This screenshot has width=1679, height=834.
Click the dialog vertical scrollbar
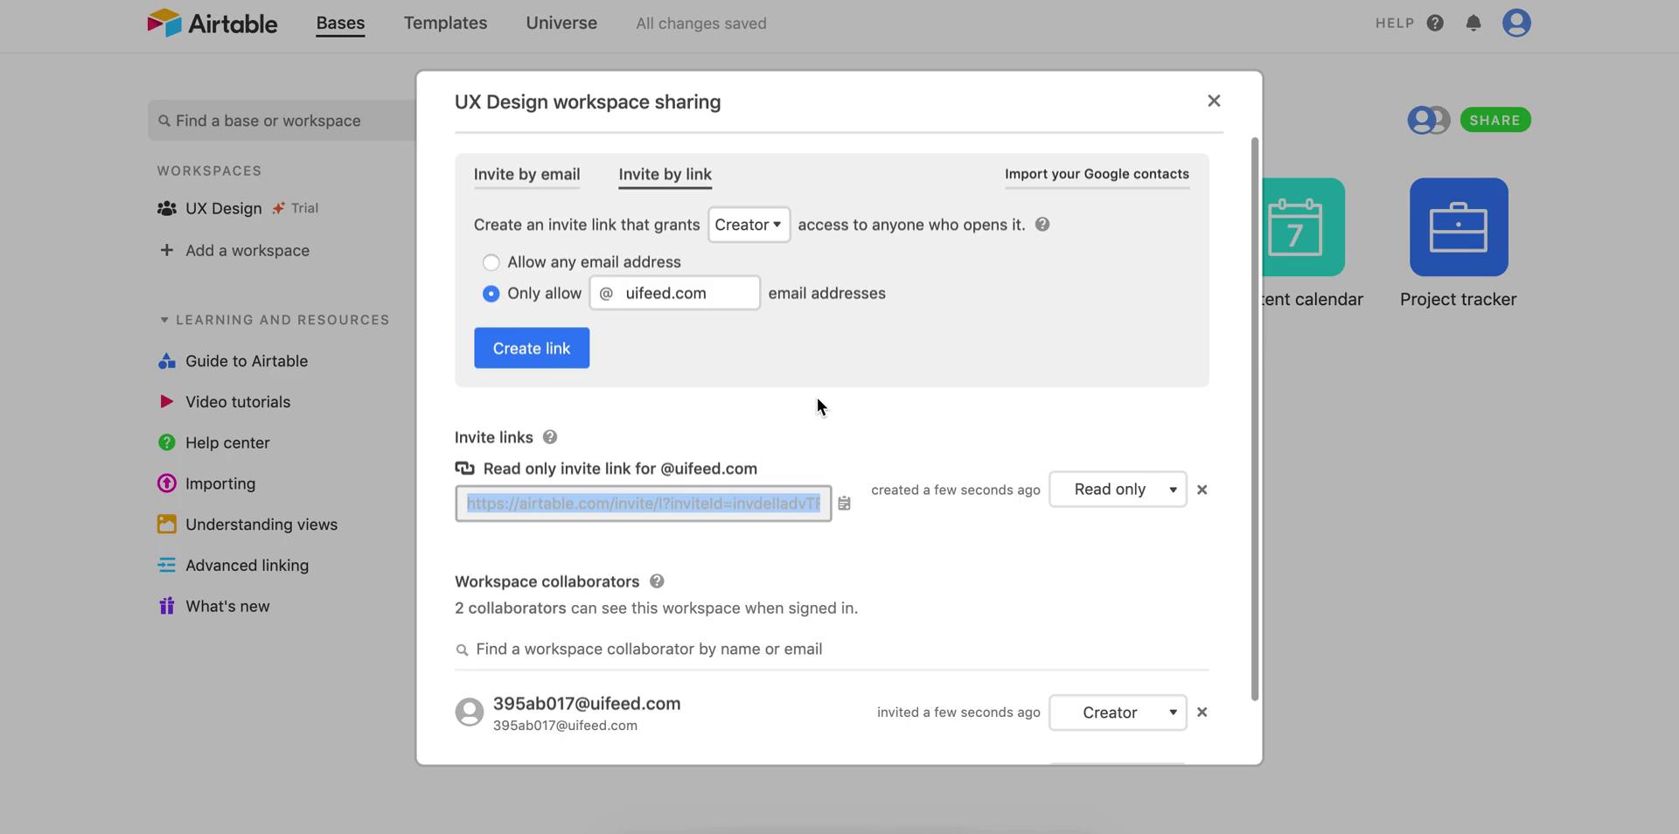pyautogui.click(x=1255, y=420)
